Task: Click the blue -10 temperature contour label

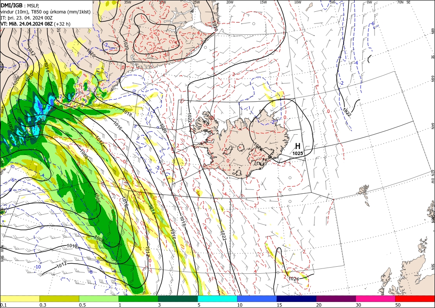Action: [x=37, y=267]
